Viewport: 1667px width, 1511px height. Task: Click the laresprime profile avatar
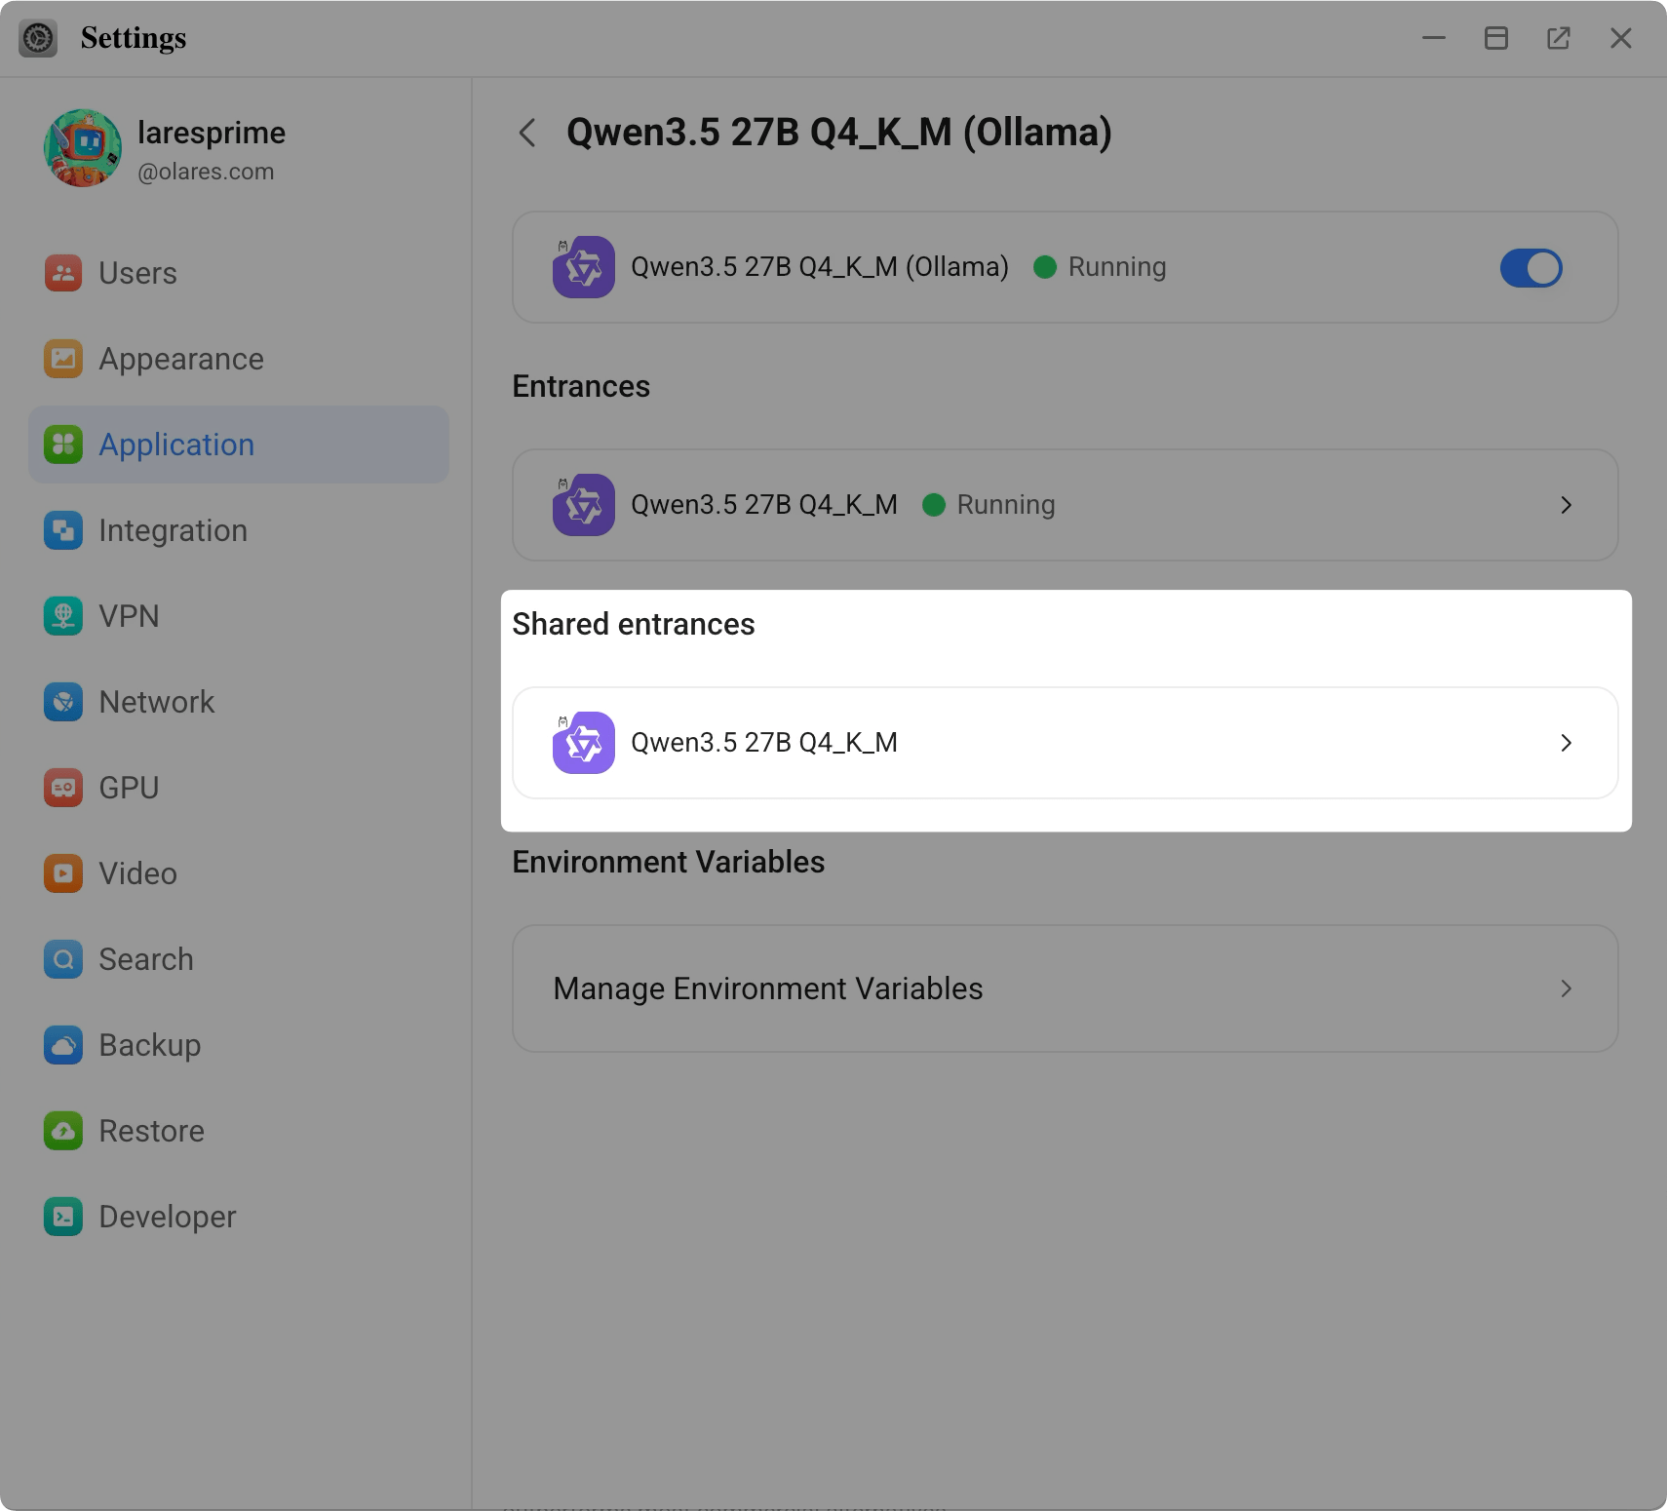point(83,148)
